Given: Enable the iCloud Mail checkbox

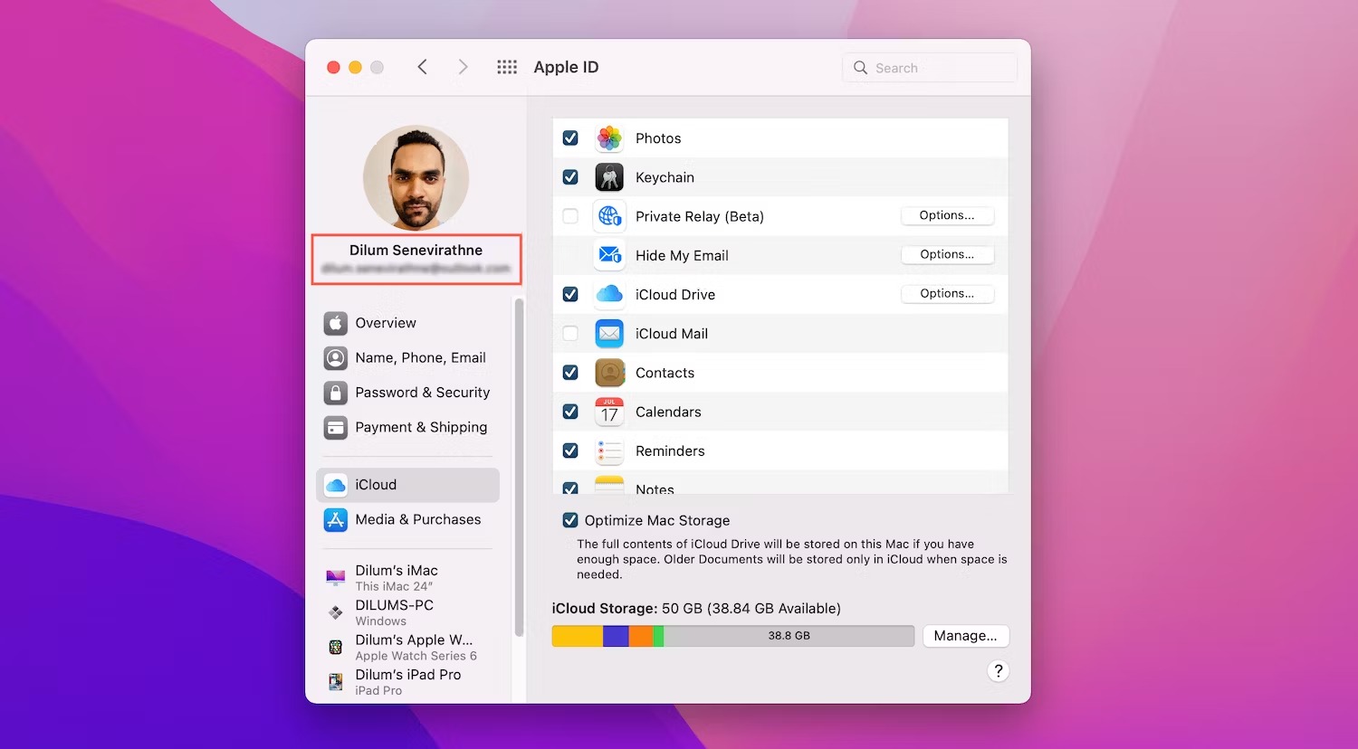Looking at the screenshot, I should (570, 334).
